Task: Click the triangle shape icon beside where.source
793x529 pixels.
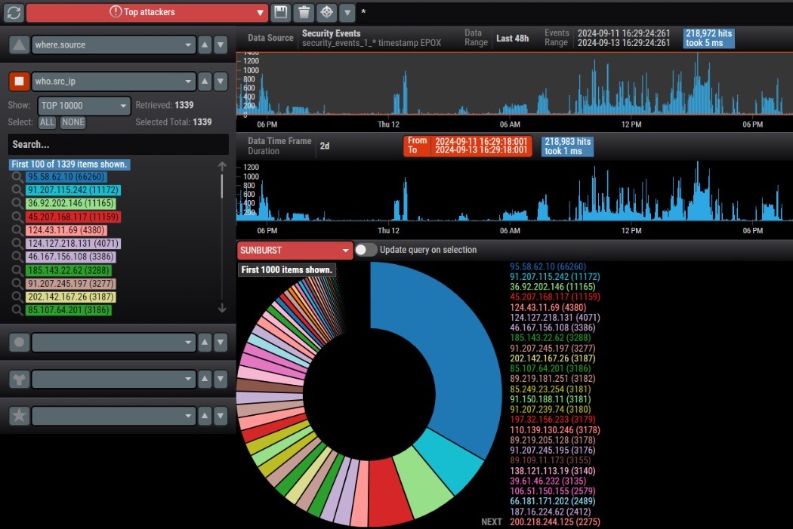Action: click(x=19, y=45)
